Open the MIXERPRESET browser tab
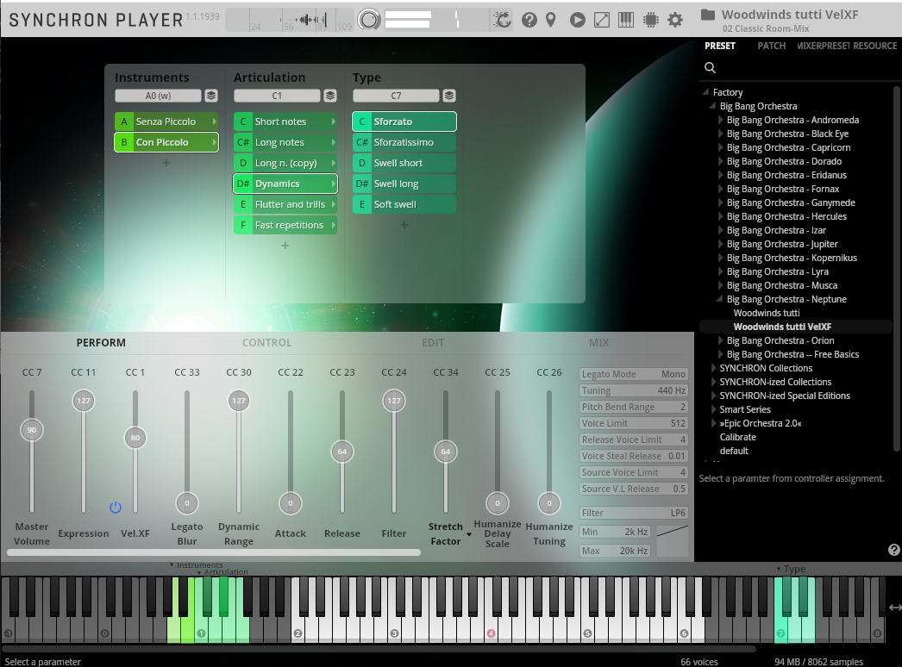902x667 pixels. 823,46
